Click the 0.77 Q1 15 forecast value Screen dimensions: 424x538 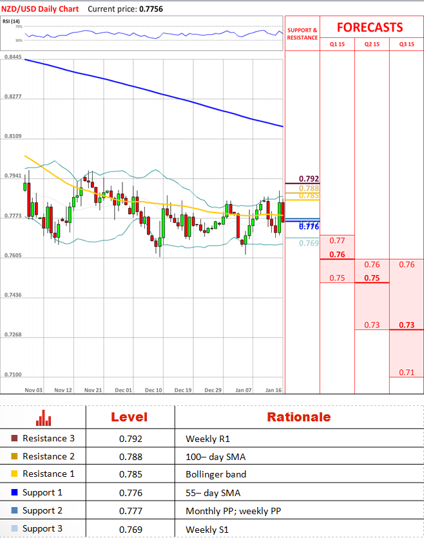337,240
